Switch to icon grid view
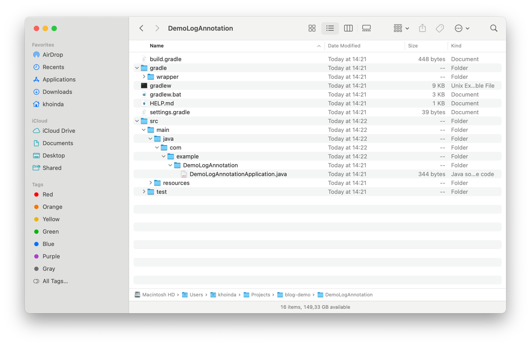This screenshot has height=346, width=531. pos(312,28)
